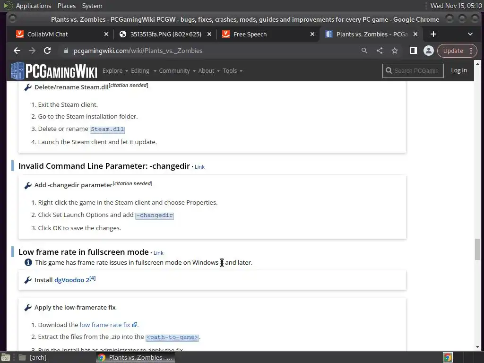Expand the tab search chevron
The width and height of the screenshot is (484, 363).
(x=470, y=34)
